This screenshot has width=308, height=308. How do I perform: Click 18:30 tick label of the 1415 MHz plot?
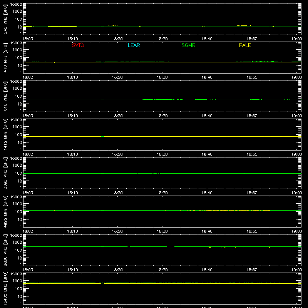(162, 154)
